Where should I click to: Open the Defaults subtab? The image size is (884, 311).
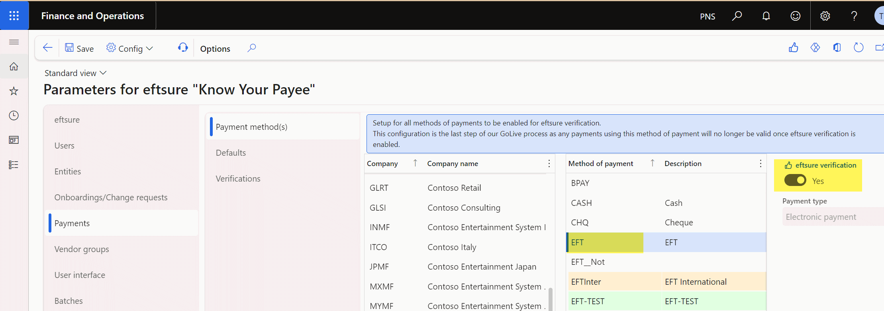point(283,153)
